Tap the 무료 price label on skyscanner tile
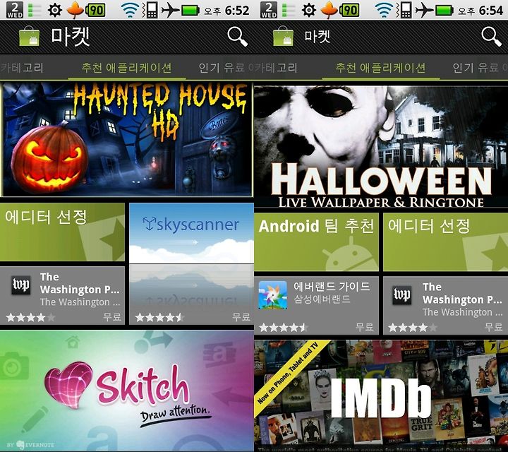This screenshot has height=452, width=508. point(241,316)
